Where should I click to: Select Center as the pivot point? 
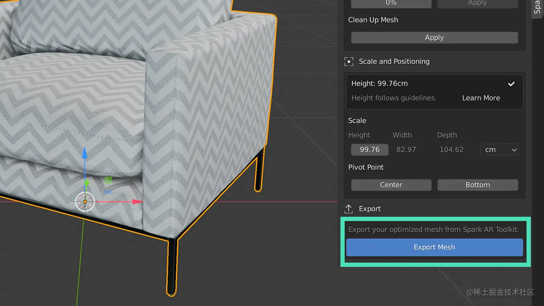[391, 184]
